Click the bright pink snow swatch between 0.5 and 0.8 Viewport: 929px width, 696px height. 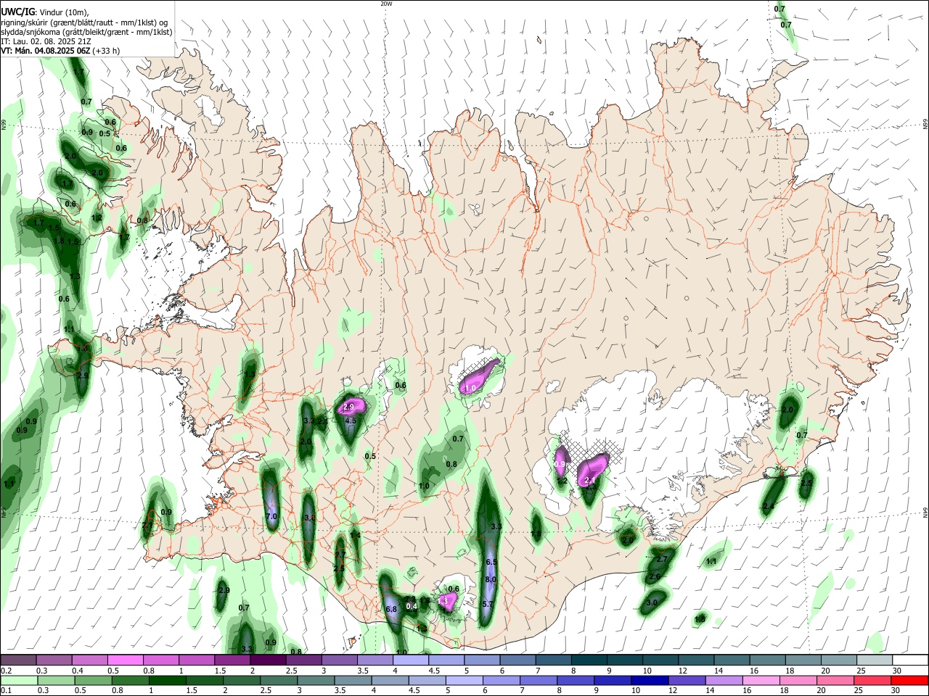click(x=125, y=660)
